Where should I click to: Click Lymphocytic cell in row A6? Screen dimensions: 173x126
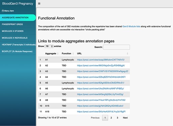tap(68, 89)
